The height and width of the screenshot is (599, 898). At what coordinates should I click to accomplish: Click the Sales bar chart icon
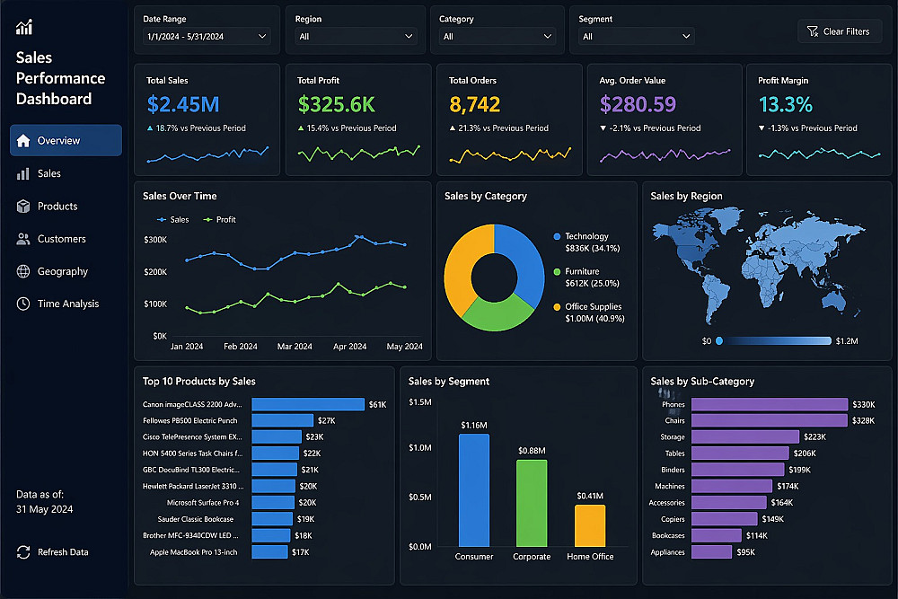coord(23,173)
